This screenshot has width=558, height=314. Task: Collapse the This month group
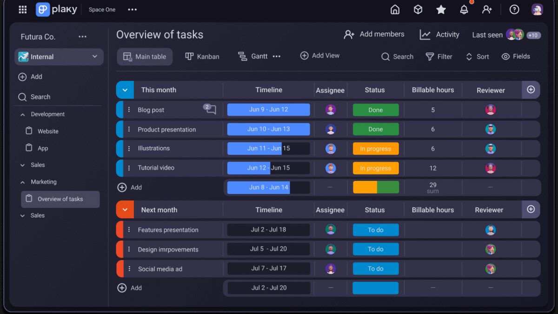click(125, 90)
